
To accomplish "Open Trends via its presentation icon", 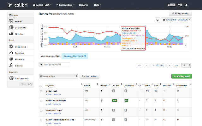I will (x=11, y=21).
